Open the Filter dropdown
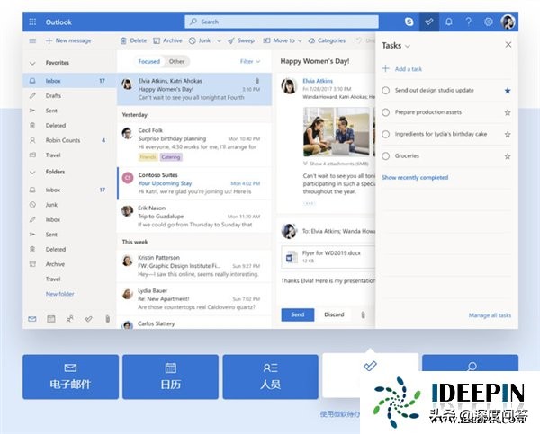The height and width of the screenshot is (434, 540). tap(249, 62)
